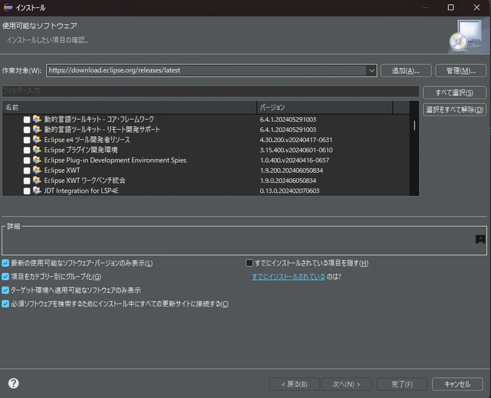Click the feature icon beside Eclipse XWT ワークベンチ統合
491x398 pixels.
click(37, 181)
